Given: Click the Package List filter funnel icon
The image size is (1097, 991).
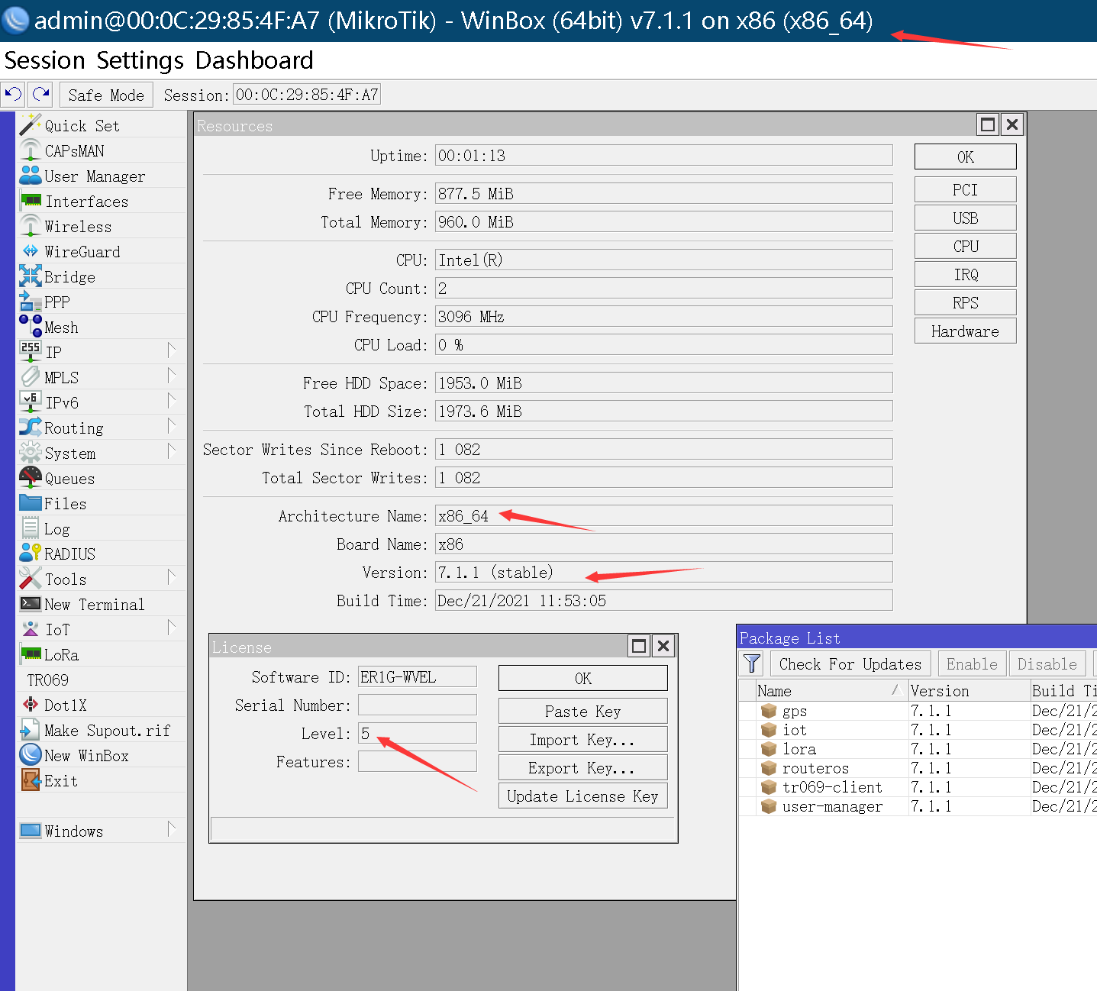Looking at the screenshot, I should 752,663.
